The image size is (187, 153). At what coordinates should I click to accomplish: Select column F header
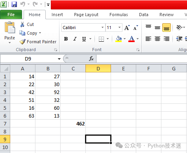[x=148, y=68]
